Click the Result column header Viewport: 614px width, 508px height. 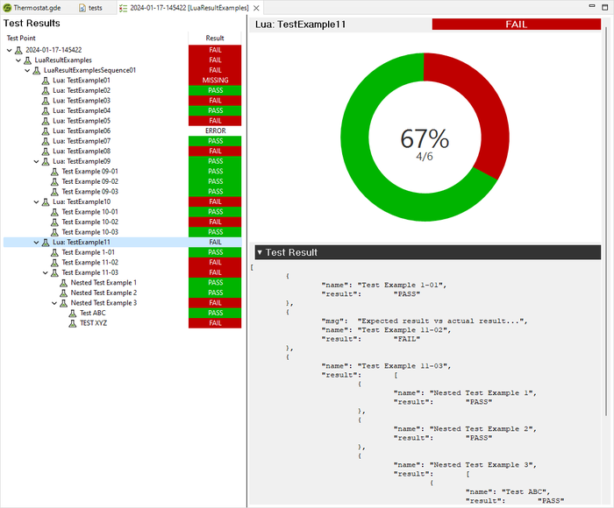pyautogui.click(x=215, y=38)
